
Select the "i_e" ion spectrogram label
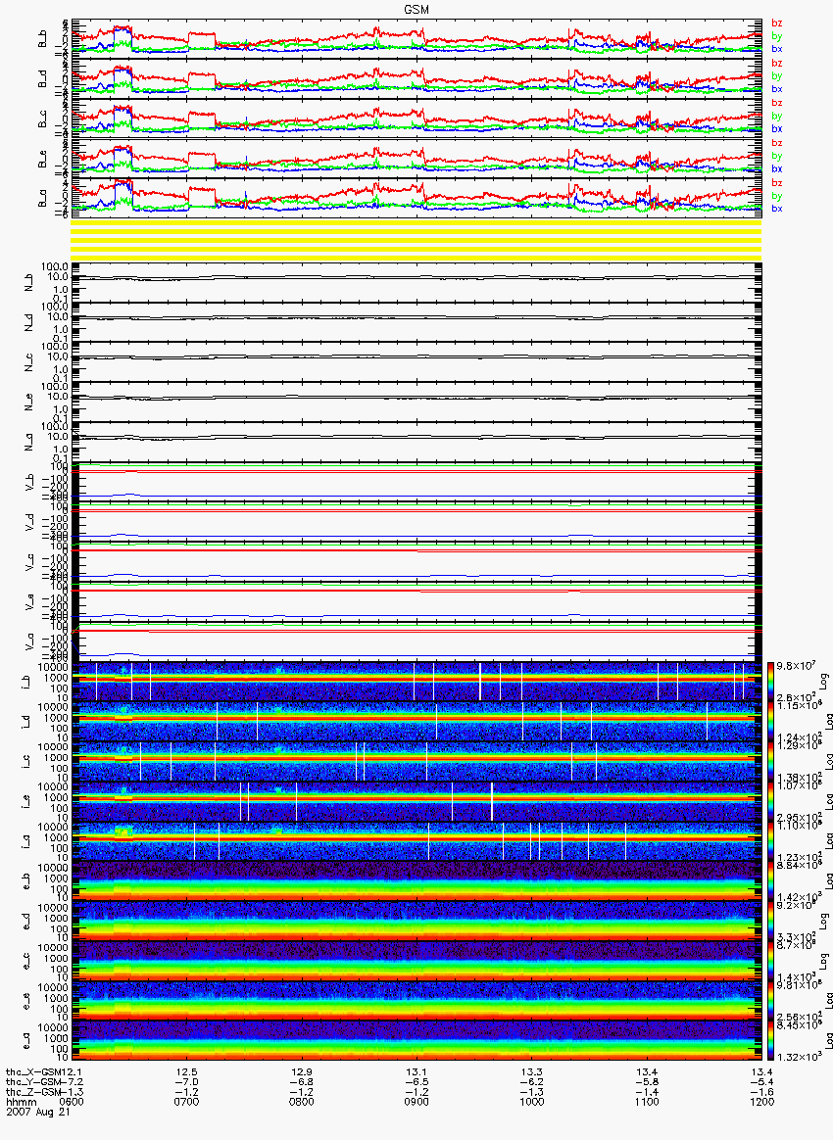25,803
